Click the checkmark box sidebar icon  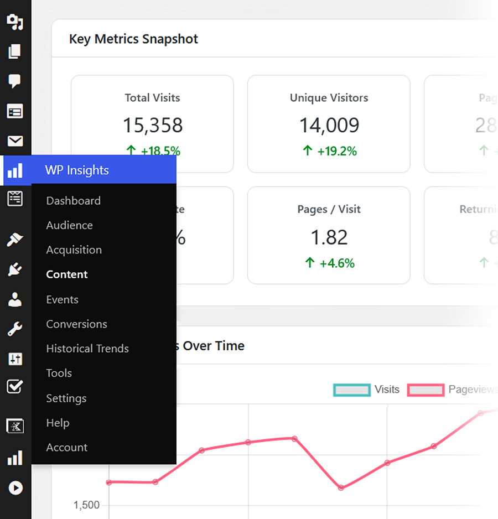15,386
